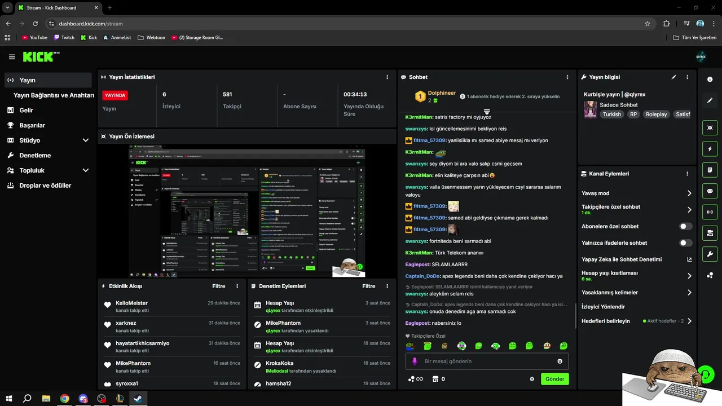Open Hedefleri belirleyin arrow
The image size is (722, 406).
click(689, 321)
